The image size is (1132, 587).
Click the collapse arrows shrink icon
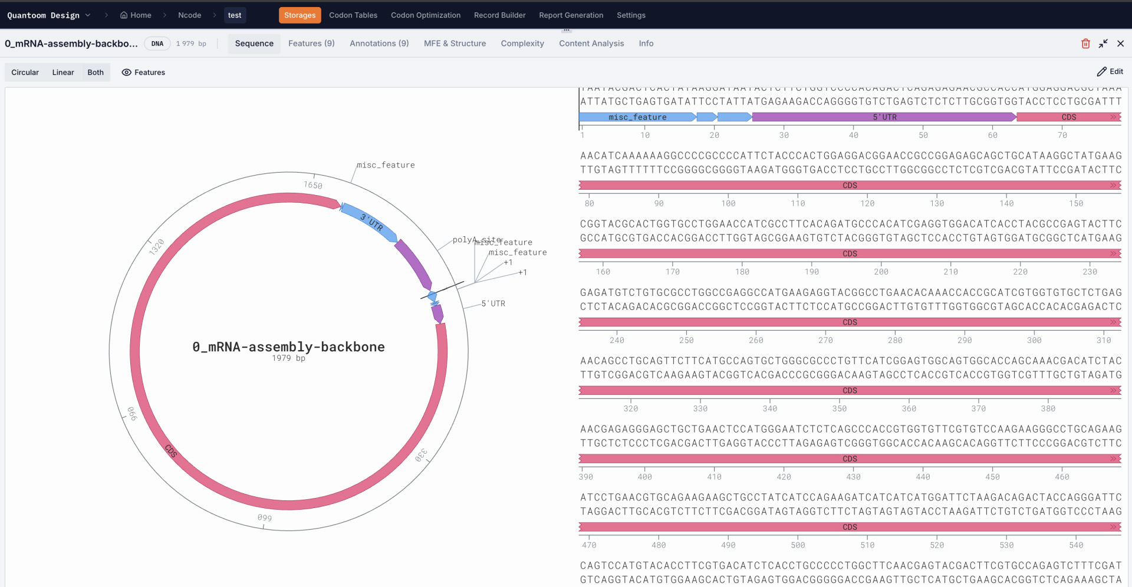(x=1103, y=44)
